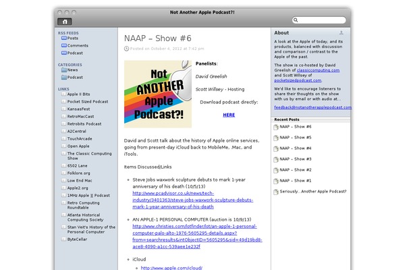405x270 pixels.
Task: Open recent post NAAP - Show #5
Action: click(x=296, y=138)
